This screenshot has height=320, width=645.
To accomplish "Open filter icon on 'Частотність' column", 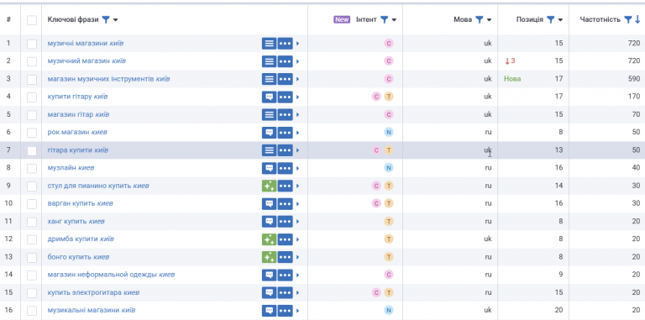I will click(x=627, y=19).
